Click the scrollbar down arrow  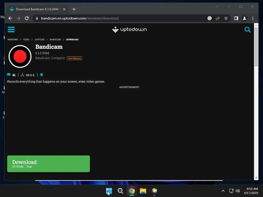[x=256, y=178]
